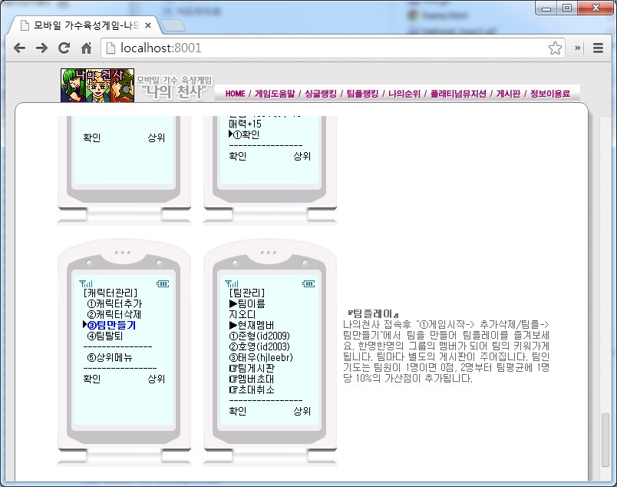This screenshot has height=487, width=617.
Task: Open a new tab
Action: tap(173, 25)
